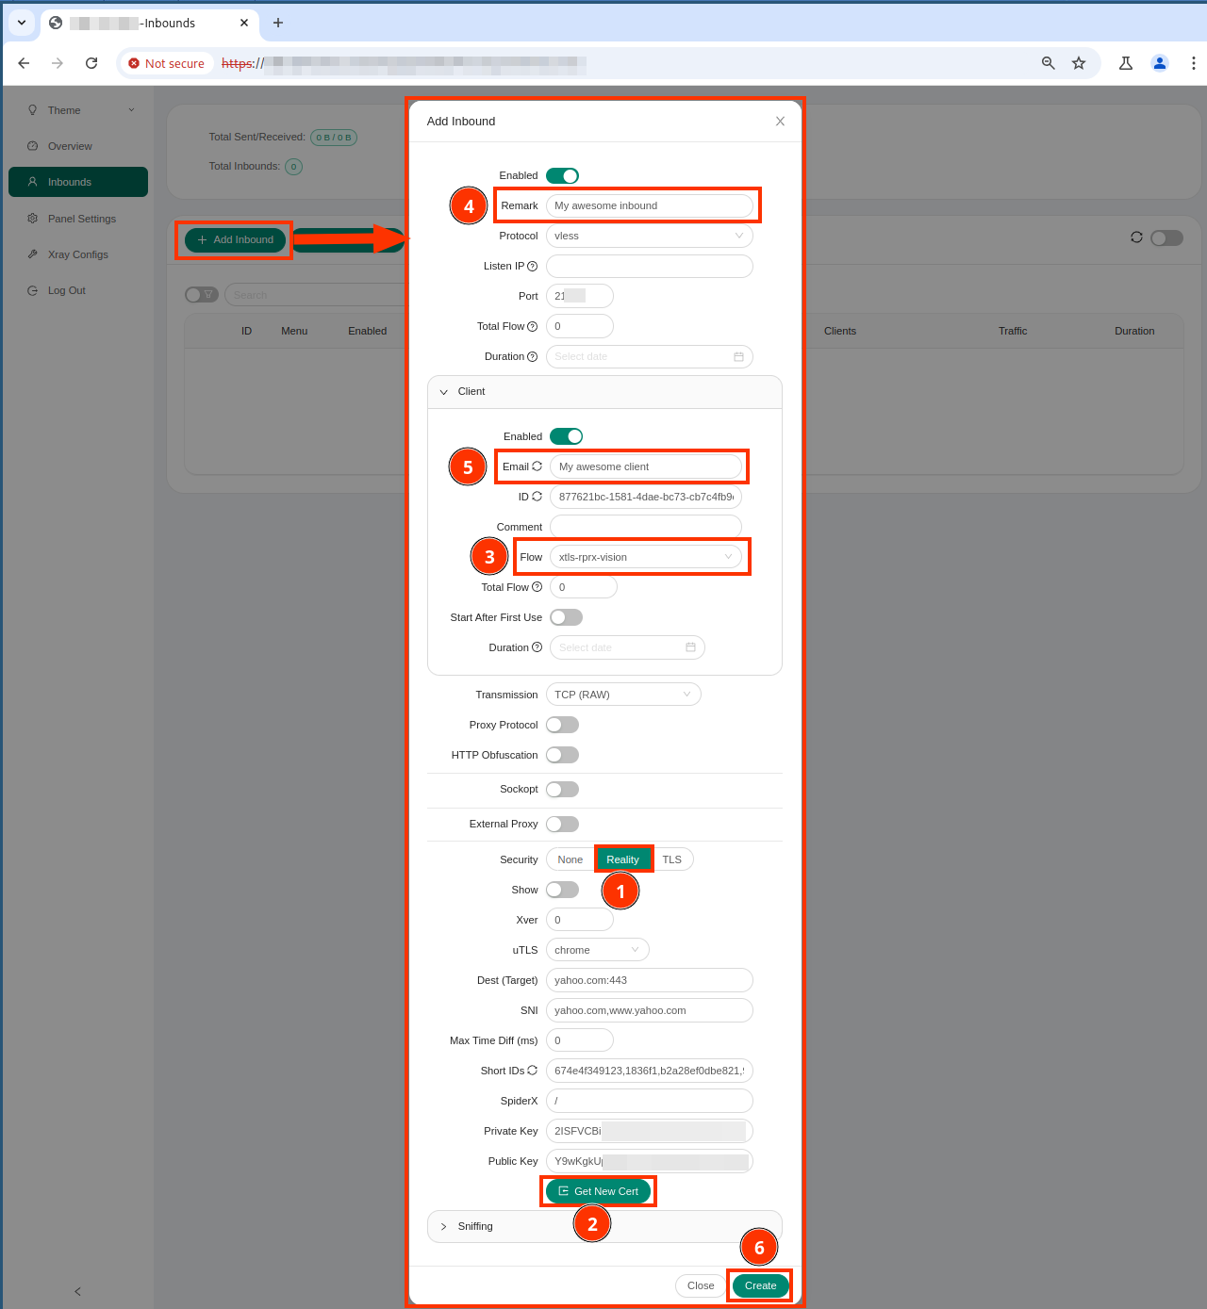Select Reality security option
Viewport: 1207px width, 1309px height.
click(622, 859)
